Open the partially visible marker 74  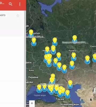click(x=94, y=58)
